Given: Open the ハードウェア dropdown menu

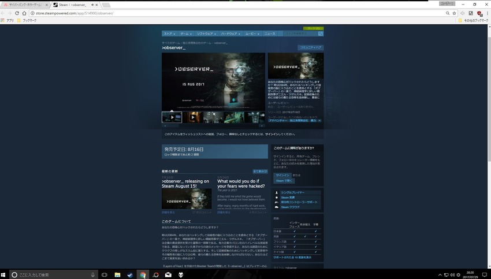Looking at the screenshot, I should [x=230, y=34].
